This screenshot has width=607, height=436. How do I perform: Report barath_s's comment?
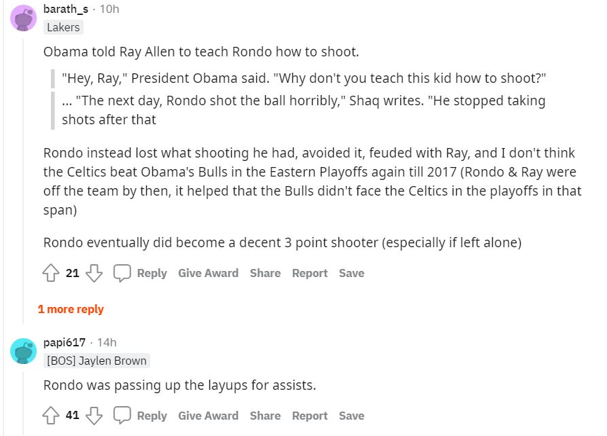pos(309,273)
